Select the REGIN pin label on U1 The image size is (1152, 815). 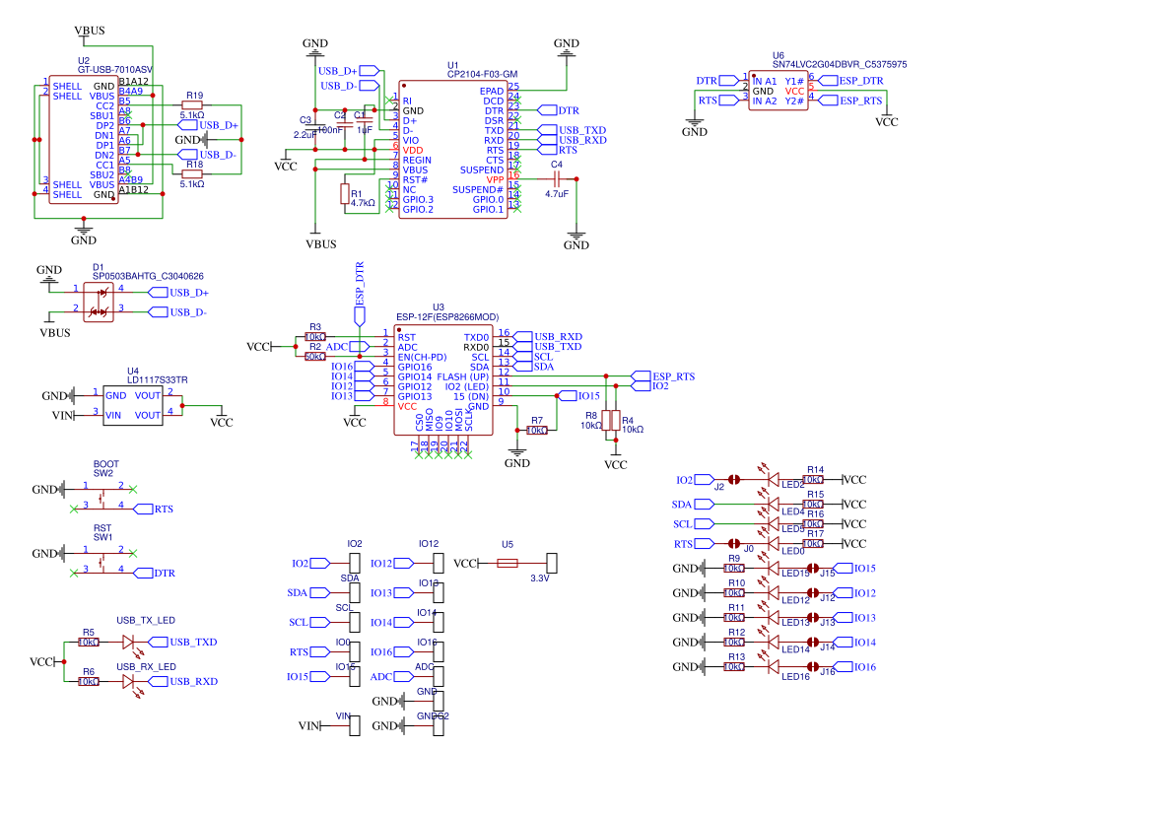pyautogui.click(x=417, y=161)
